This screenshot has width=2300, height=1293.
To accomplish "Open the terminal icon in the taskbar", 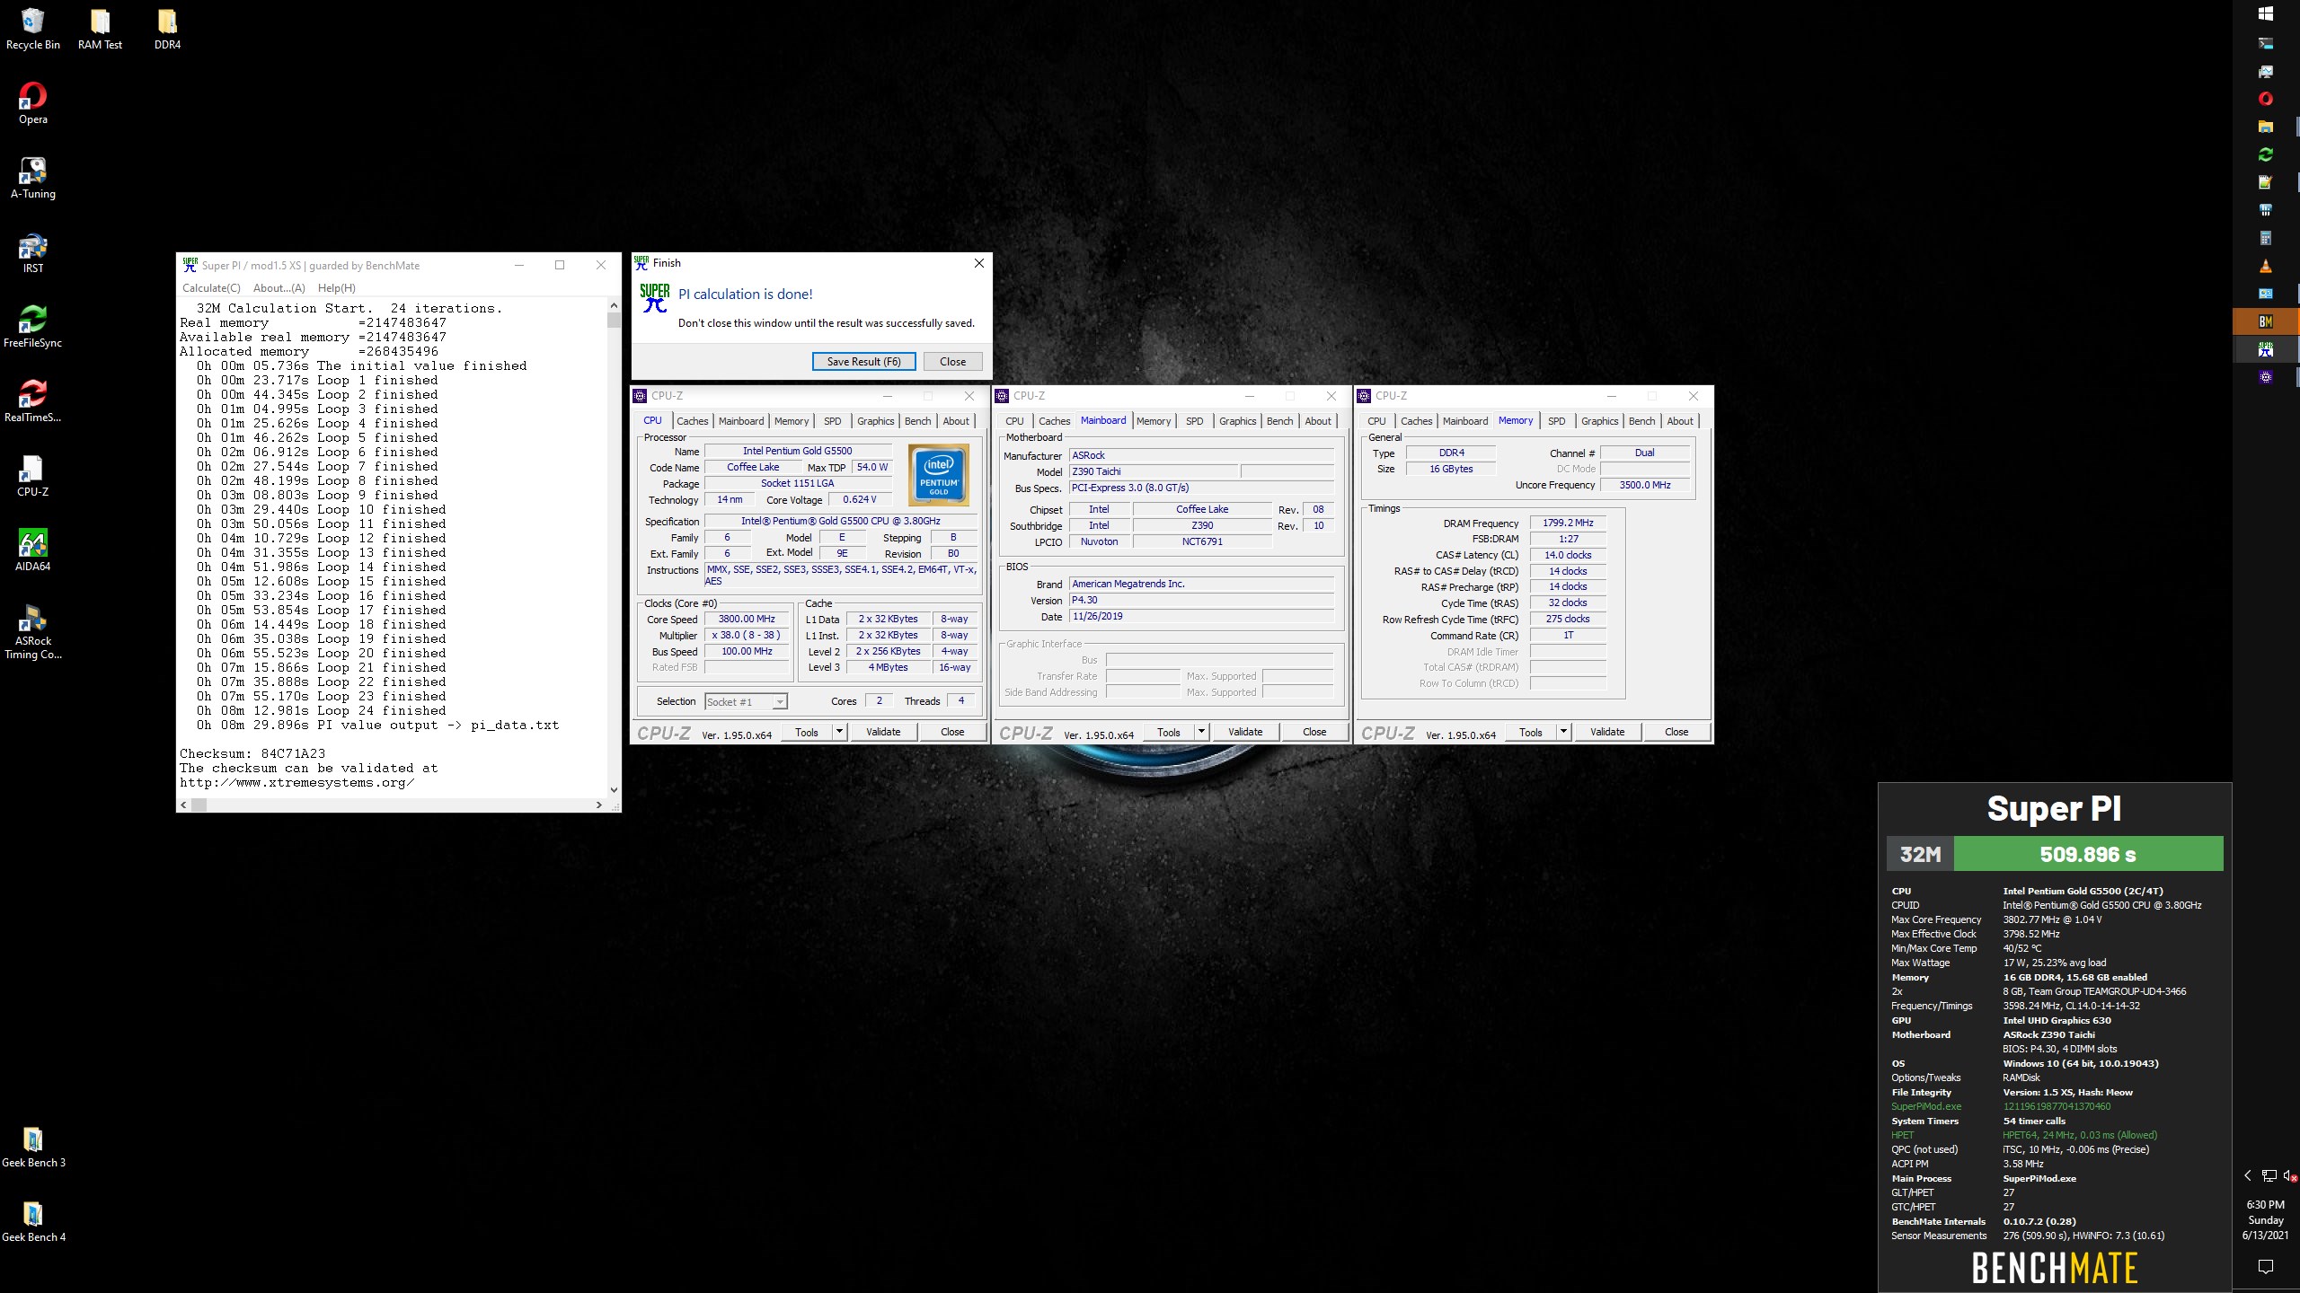I will [2265, 43].
